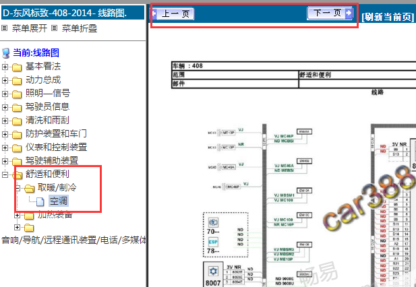This screenshot has width=416, height=287.
Task: Expand the 基本看法 tree node
Action: (x=5, y=67)
